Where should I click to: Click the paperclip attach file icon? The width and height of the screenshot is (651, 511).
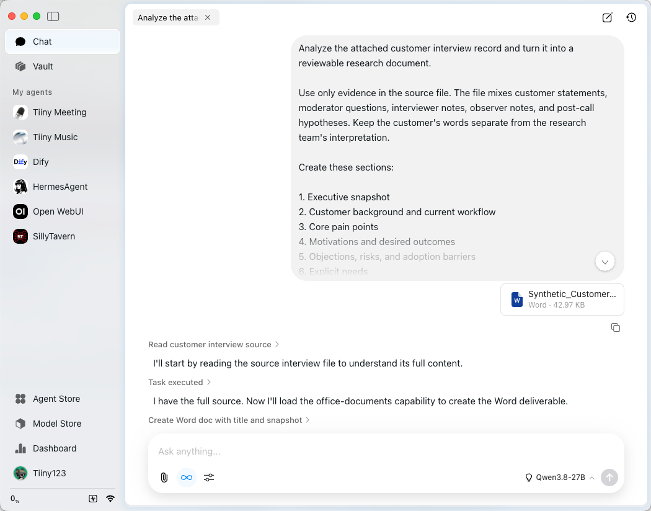pos(164,478)
